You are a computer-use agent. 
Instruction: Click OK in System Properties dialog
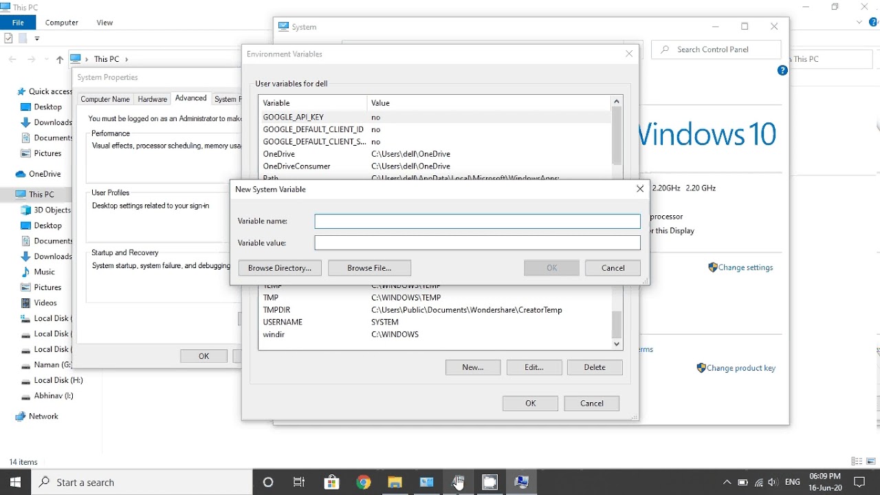click(x=203, y=356)
